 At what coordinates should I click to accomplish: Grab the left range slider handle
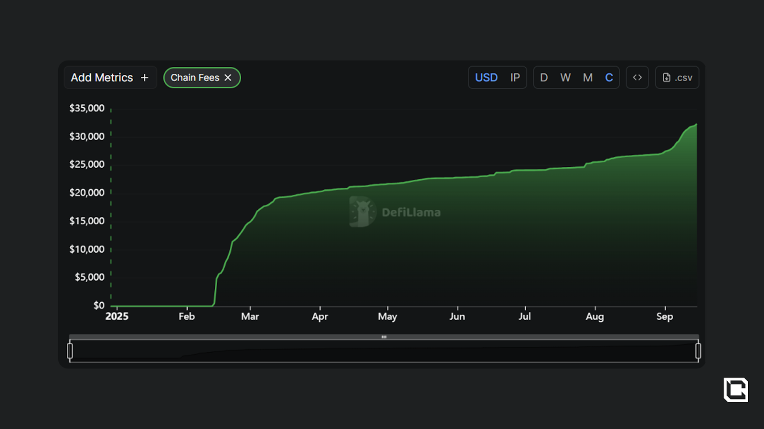[70, 351]
